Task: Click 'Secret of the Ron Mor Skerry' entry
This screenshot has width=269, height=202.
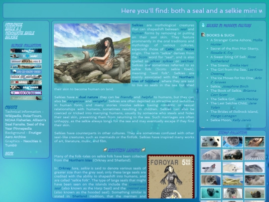Action: point(235,50)
